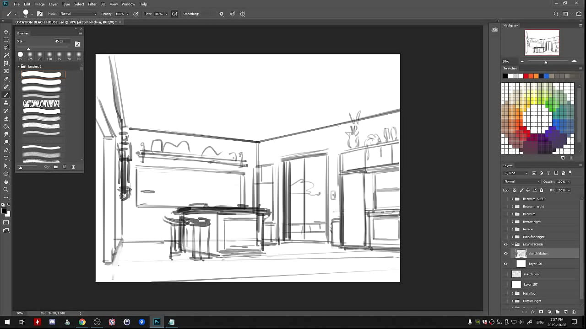586x329 pixels.
Task: Select the Type tool
Action: click(x=6, y=158)
